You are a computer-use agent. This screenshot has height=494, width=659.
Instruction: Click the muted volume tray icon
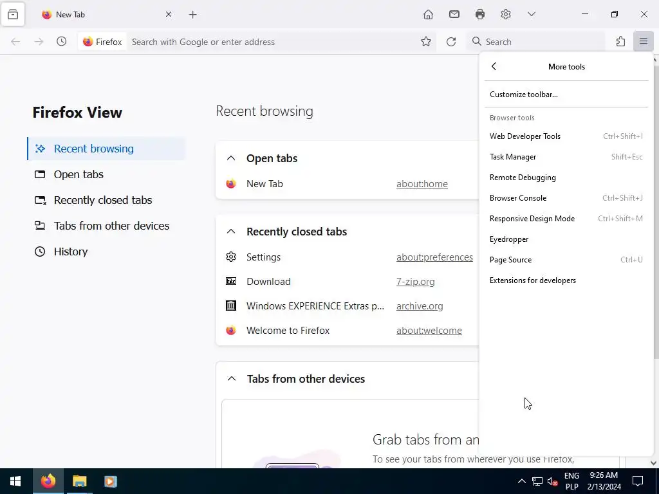tap(552, 481)
